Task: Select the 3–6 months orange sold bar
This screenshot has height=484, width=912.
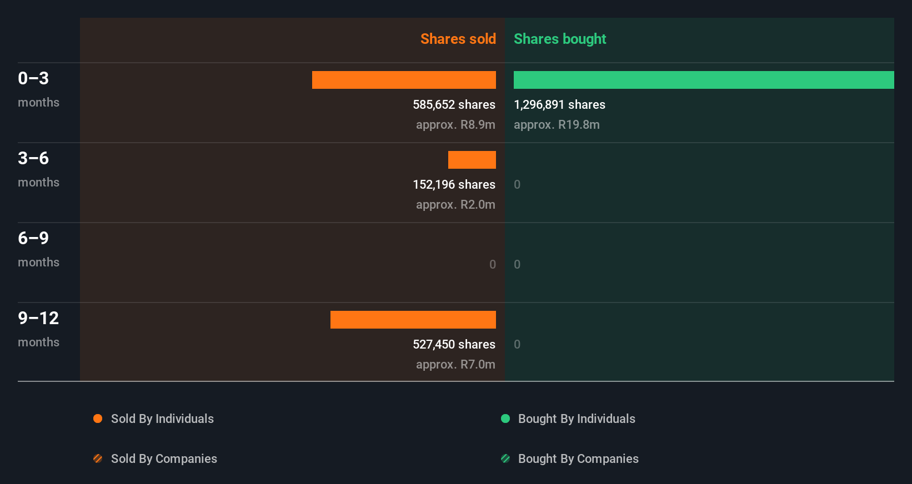Action: point(472,160)
